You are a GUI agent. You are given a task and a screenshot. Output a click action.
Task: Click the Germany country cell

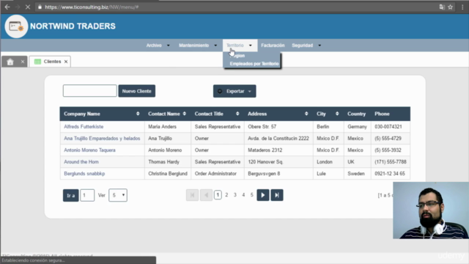[357, 127]
